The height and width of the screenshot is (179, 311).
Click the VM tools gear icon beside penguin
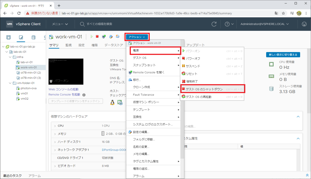120,103
